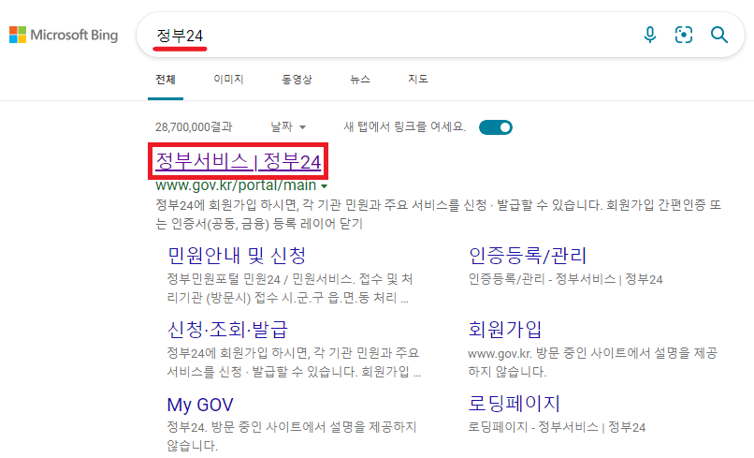Click snippet beginning 정부민원포털 민원24
This screenshot has height=458, width=754.
[x=289, y=288]
